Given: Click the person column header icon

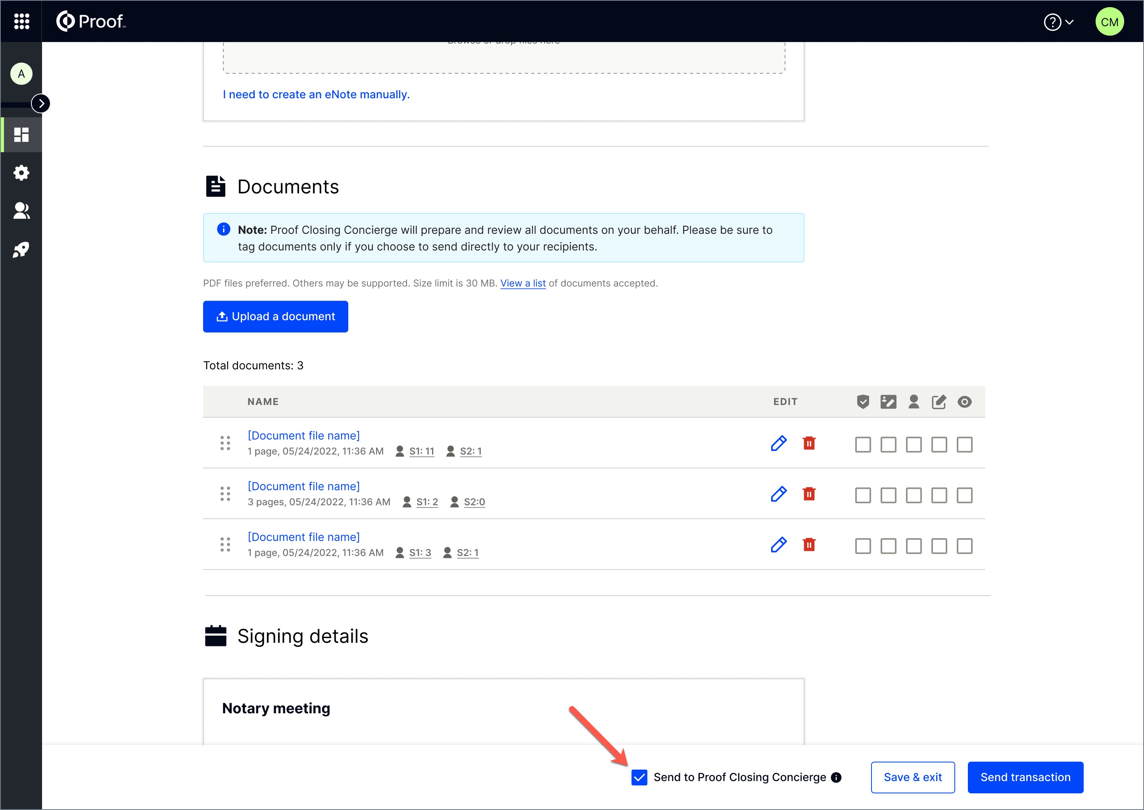Looking at the screenshot, I should pyautogui.click(x=914, y=402).
